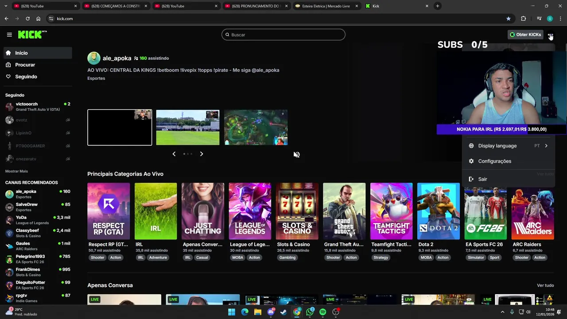The height and width of the screenshot is (319, 567).
Task: Open a new browser tab
Action: 437,6
